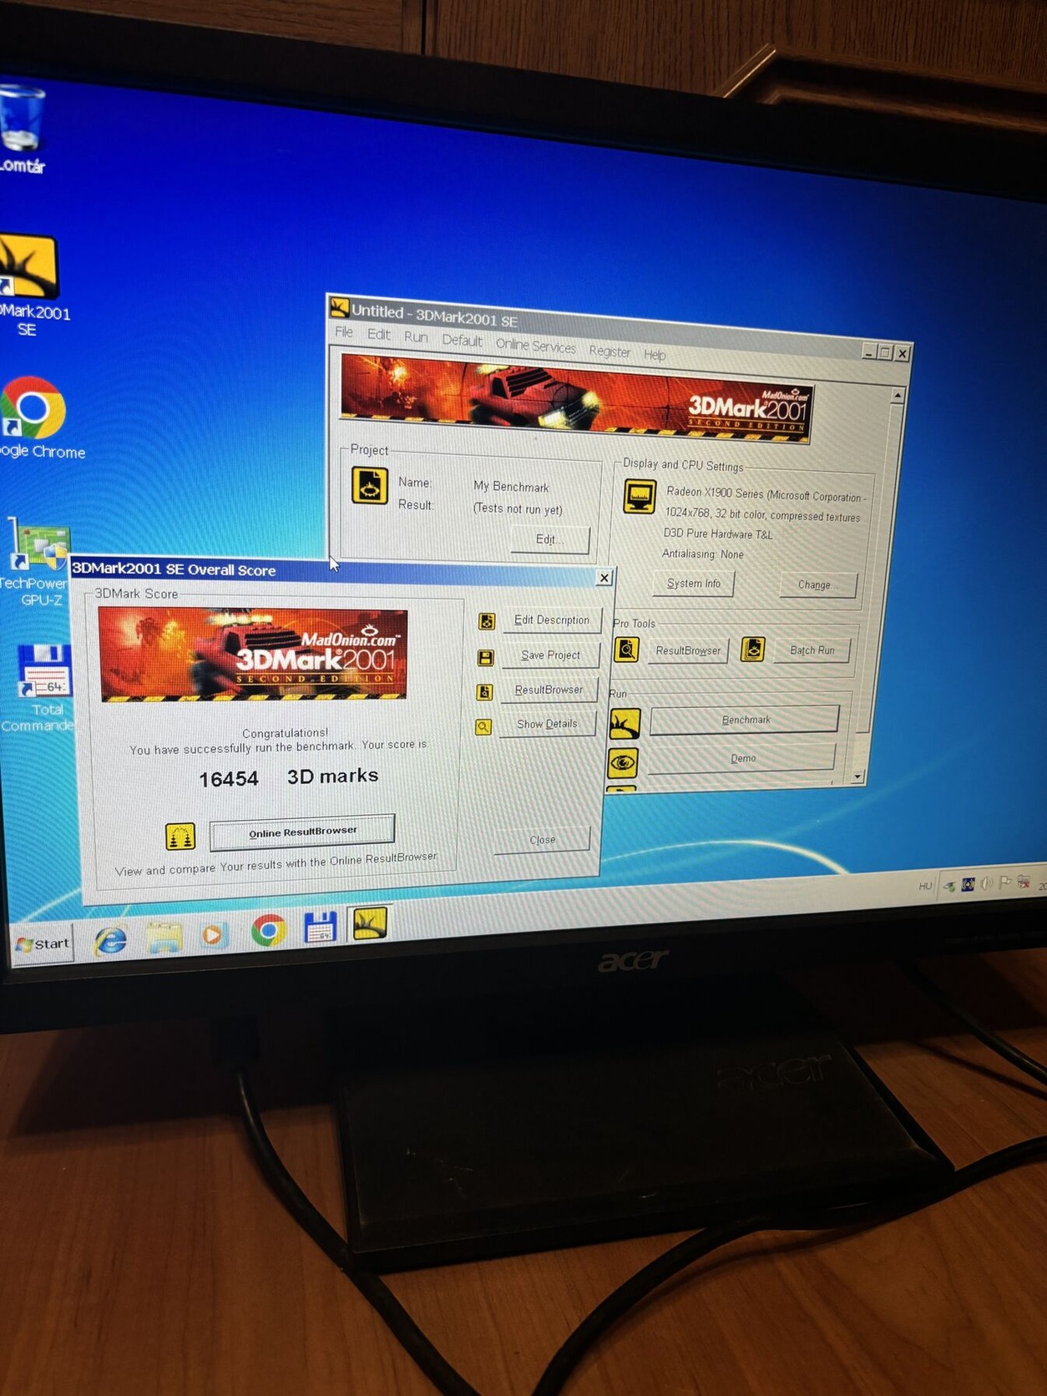Screen dimensions: 1047x1396
Task: Open the Register menu
Action: 609,352
